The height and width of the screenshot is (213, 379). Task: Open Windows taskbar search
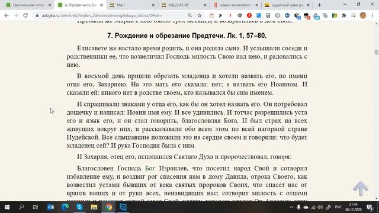[x=21, y=207]
